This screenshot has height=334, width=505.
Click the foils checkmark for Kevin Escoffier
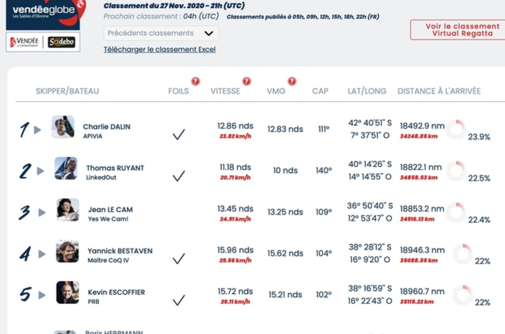tap(178, 300)
